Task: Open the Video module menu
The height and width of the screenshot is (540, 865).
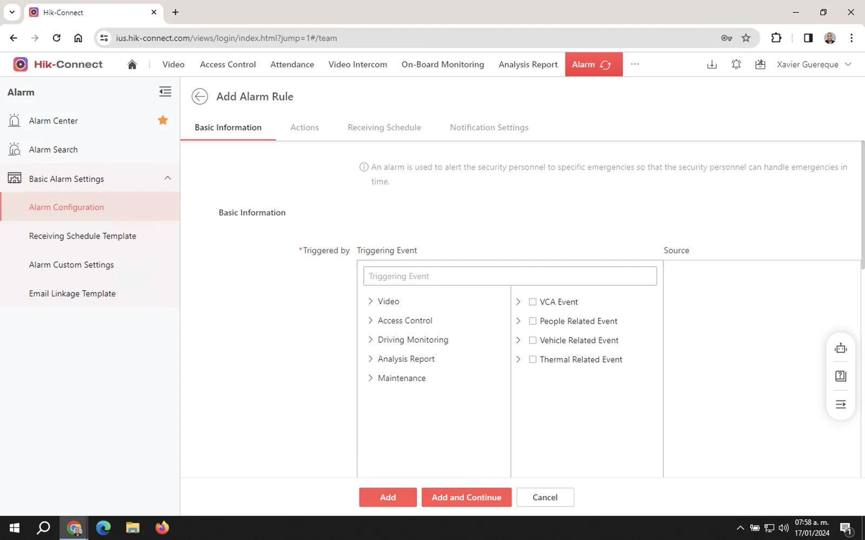Action: [x=174, y=64]
